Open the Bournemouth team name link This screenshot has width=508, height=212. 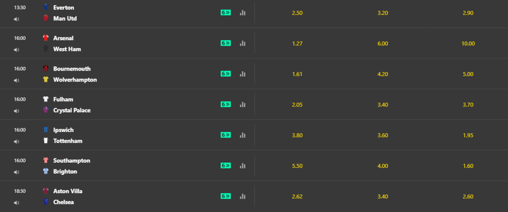coord(72,68)
